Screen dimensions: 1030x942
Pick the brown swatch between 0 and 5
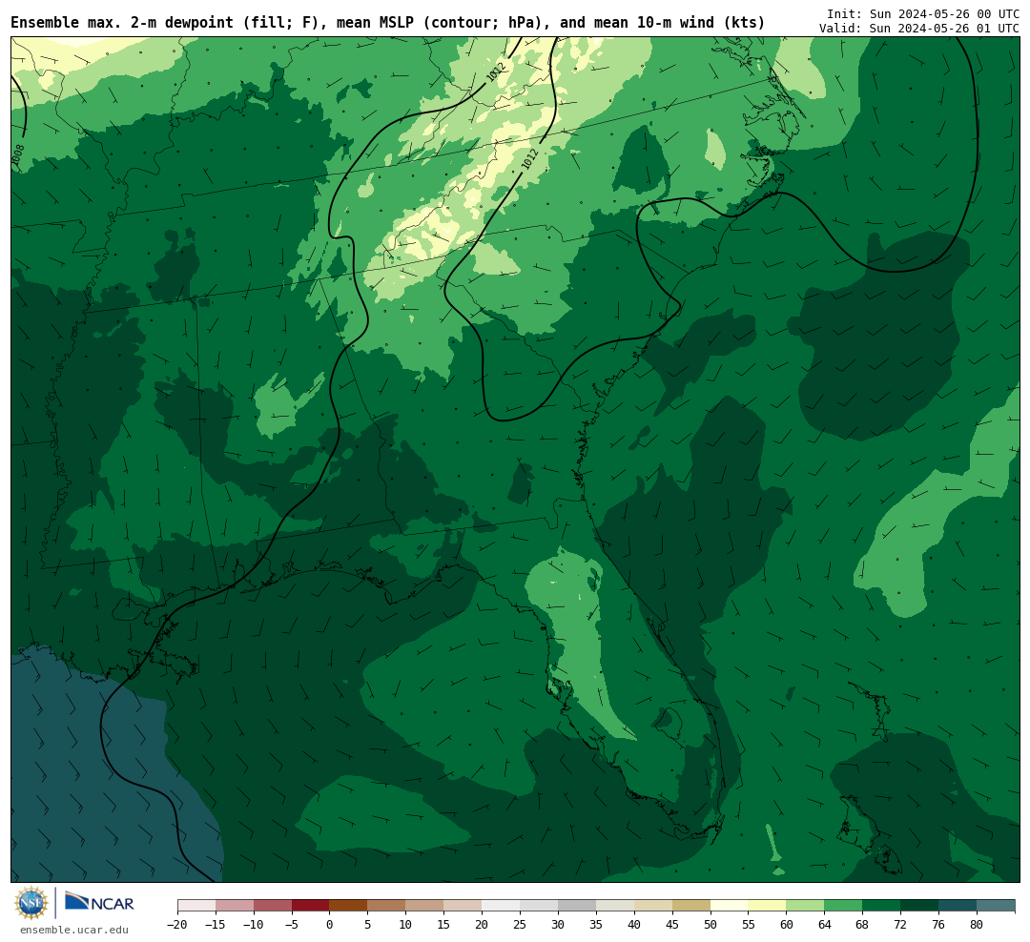[x=349, y=906]
